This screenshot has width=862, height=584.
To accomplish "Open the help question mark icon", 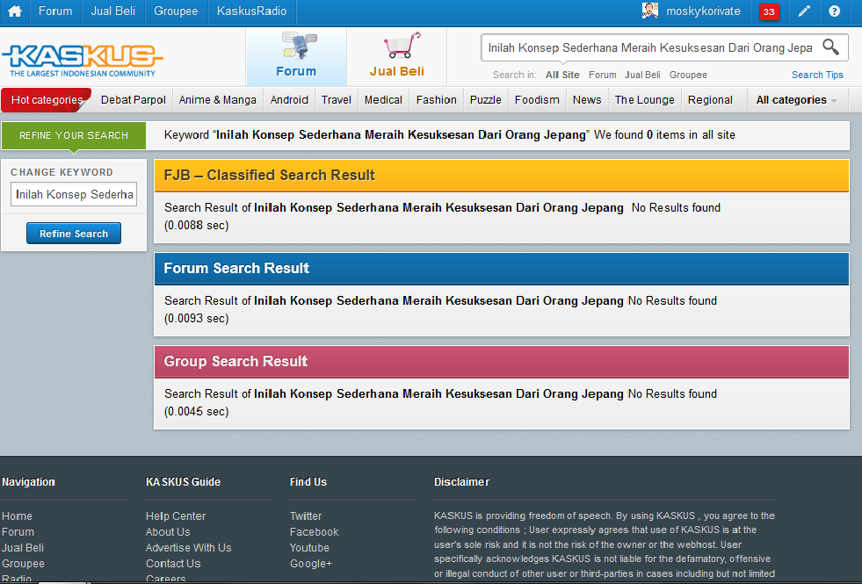I will pos(834,11).
